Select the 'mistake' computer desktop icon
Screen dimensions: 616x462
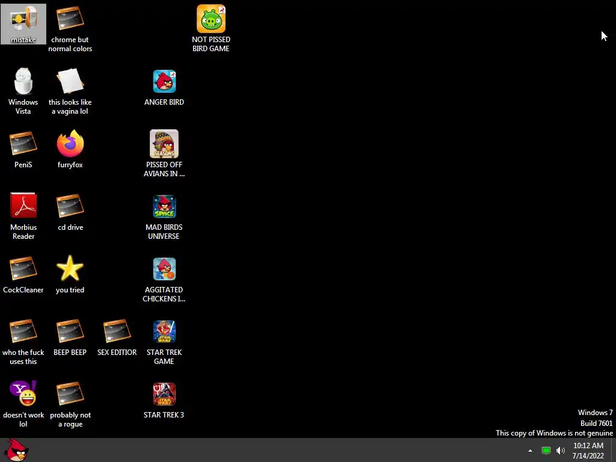click(23, 24)
